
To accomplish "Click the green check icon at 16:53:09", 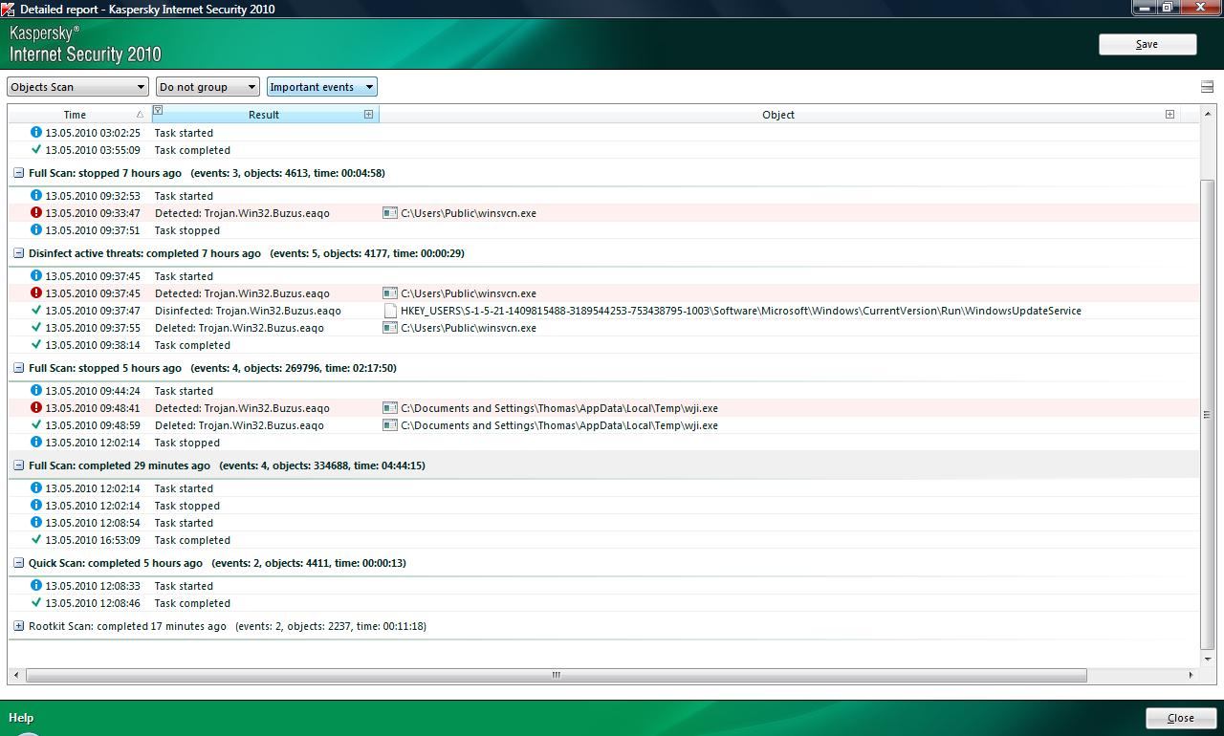I will [36, 540].
